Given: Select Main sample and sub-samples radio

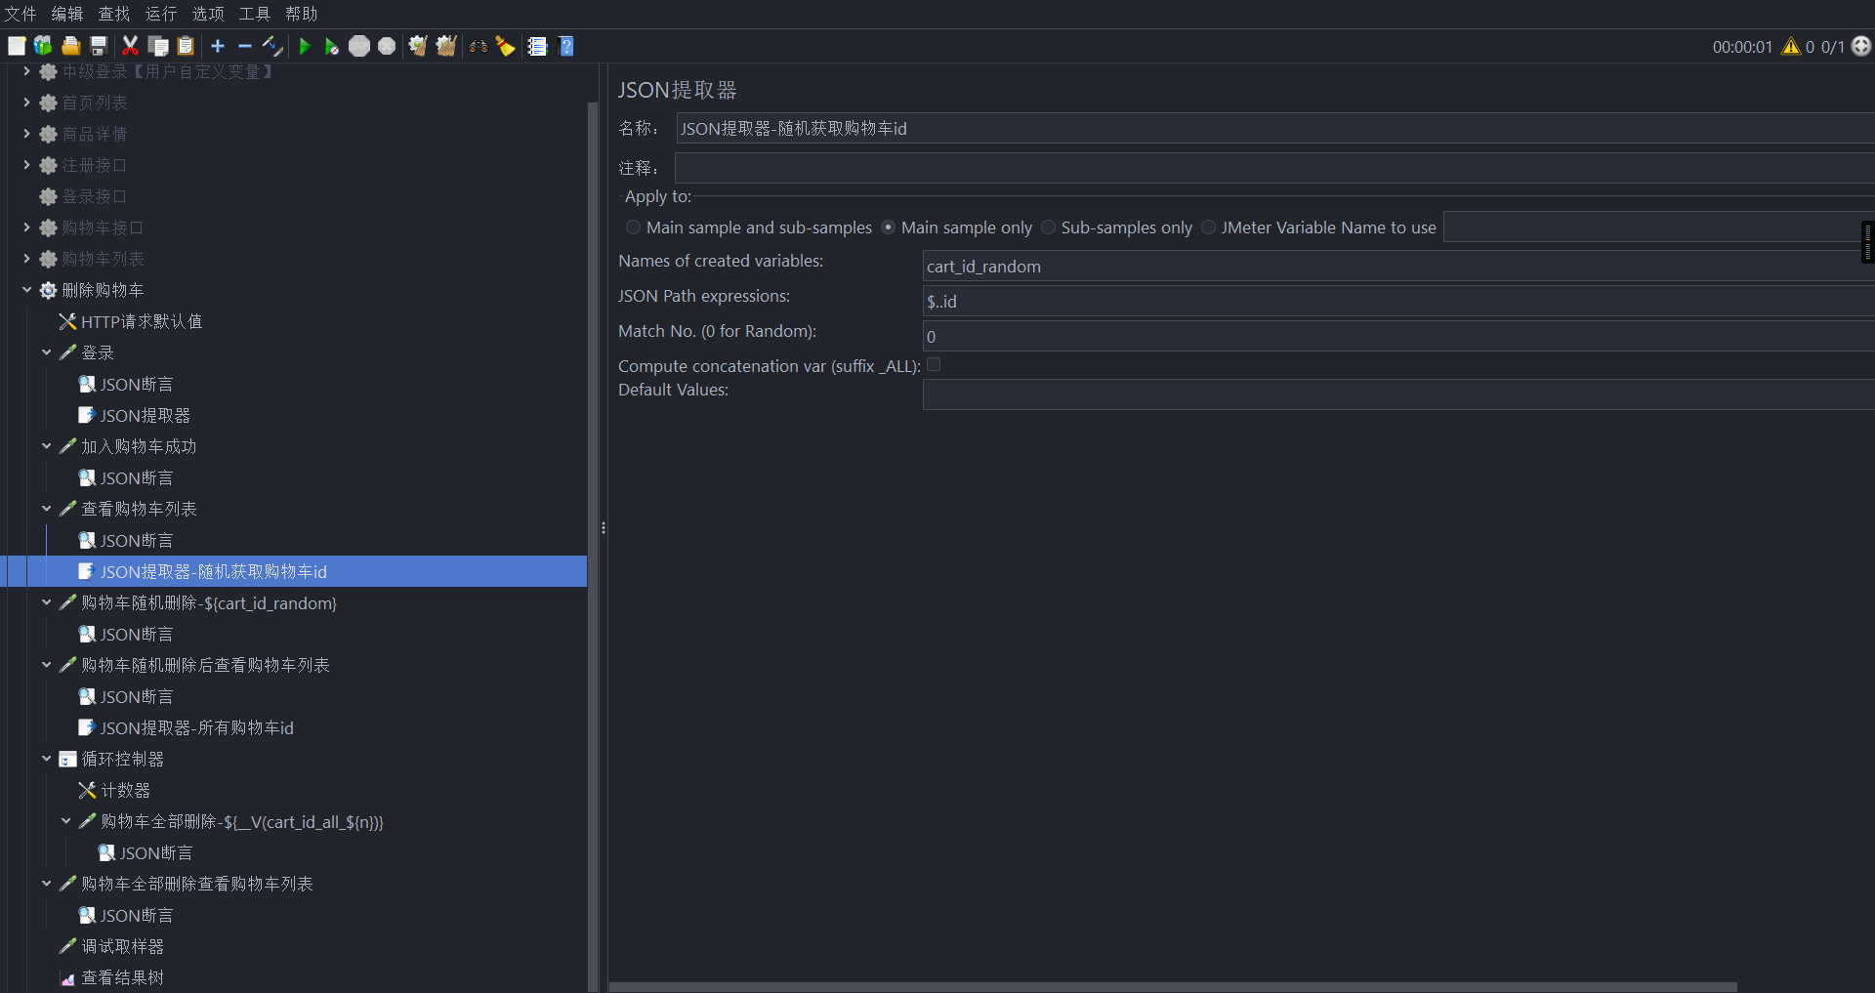Looking at the screenshot, I should [633, 228].
